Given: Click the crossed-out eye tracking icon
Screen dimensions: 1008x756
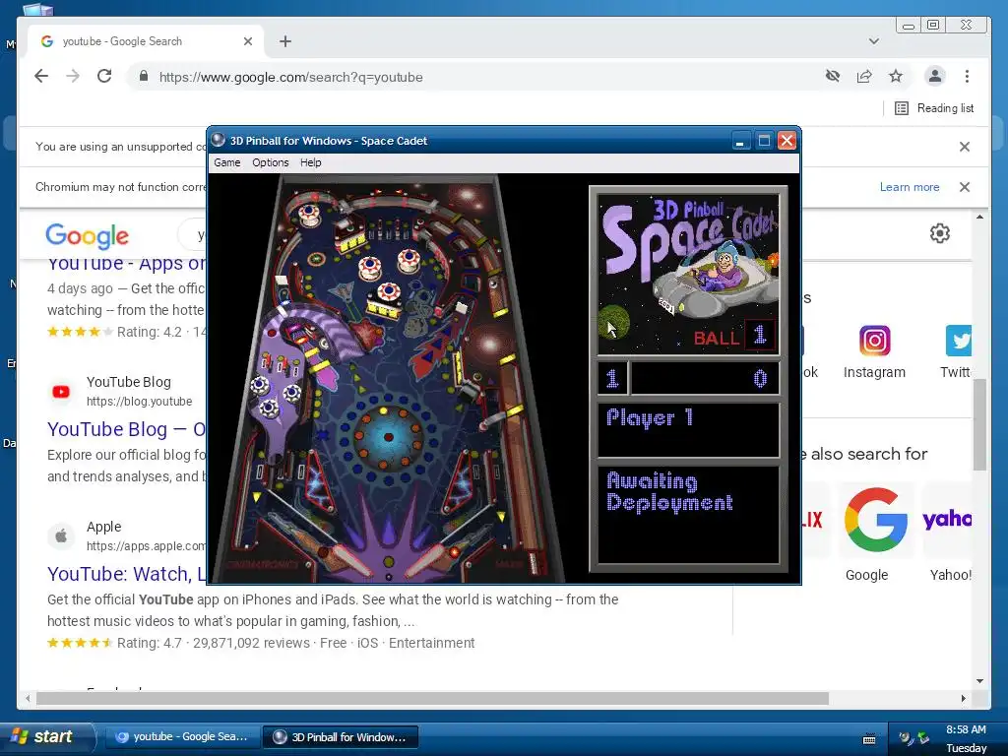Looking at the screenshot, I should (x=833, y=77).
